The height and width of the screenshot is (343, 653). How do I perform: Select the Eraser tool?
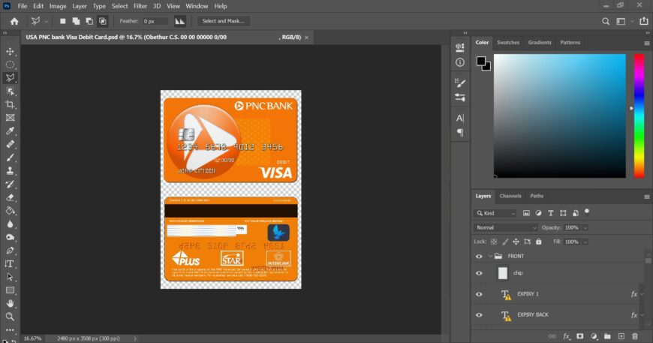(10, 197)
